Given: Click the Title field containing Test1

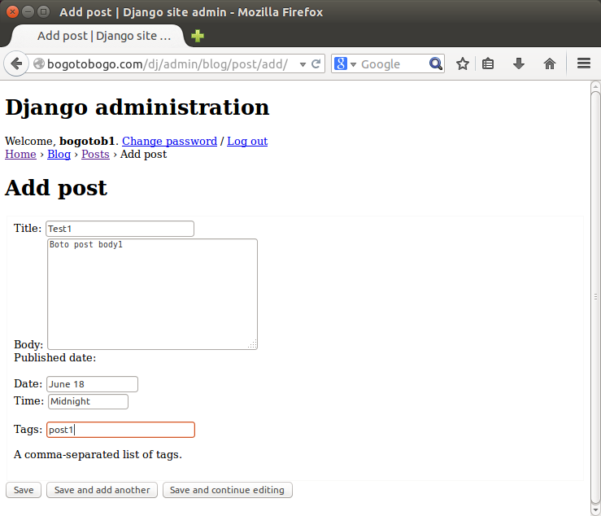Looking at the screenshot, I should (x=120, y=229).
